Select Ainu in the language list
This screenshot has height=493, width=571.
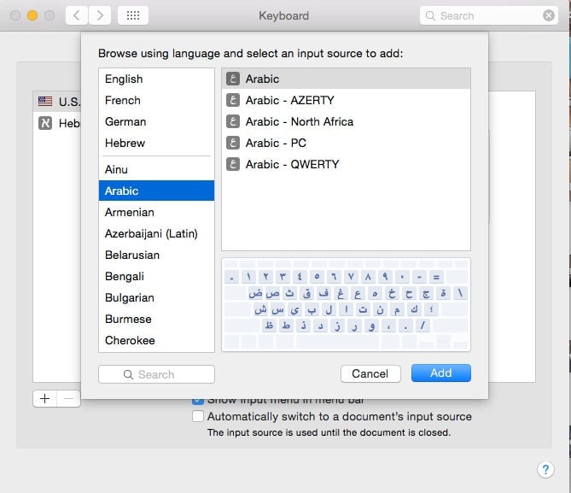pos(156,169)
